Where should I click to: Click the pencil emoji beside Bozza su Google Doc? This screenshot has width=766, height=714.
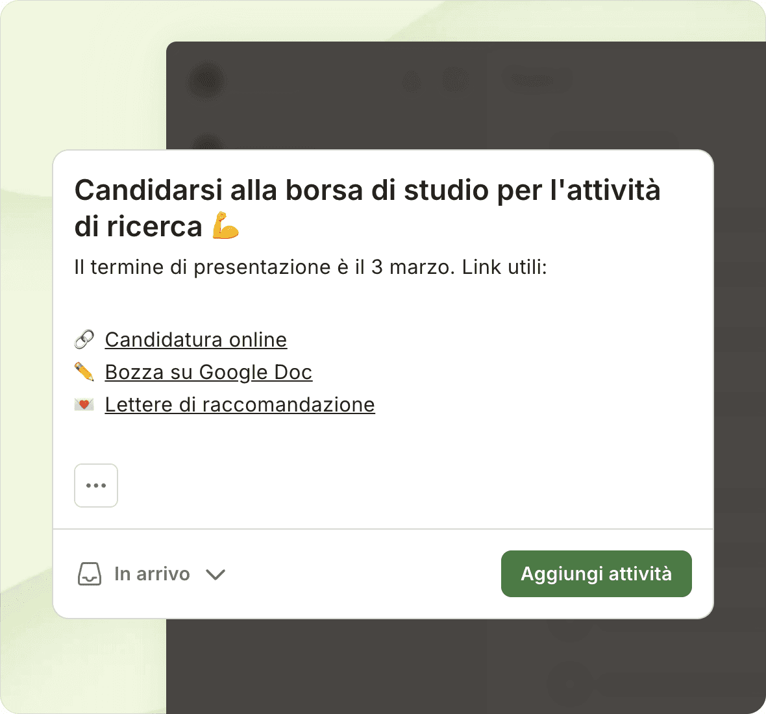coord(84,372)
